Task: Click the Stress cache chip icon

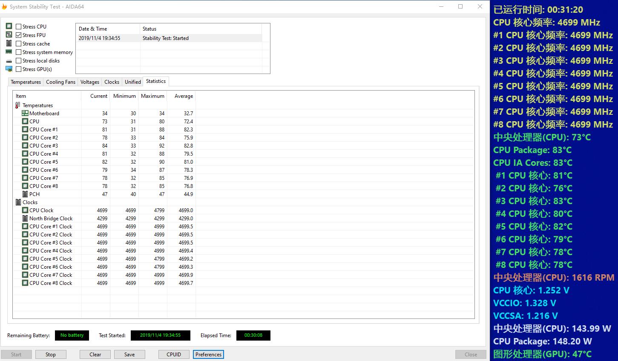Action: click(x=9, y=43)
